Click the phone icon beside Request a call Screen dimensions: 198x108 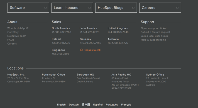81,50
